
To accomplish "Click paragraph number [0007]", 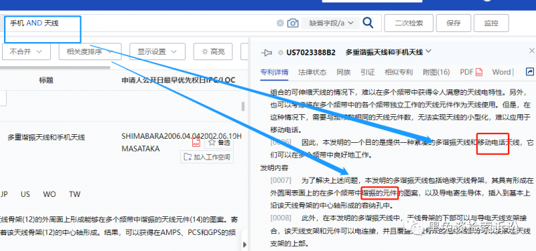I will click(x=281, y=180).
